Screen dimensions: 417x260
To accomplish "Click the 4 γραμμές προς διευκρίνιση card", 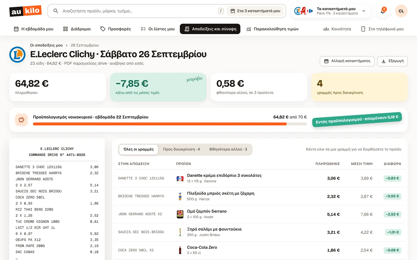I will pyautogui.click(x=359, y=87).
